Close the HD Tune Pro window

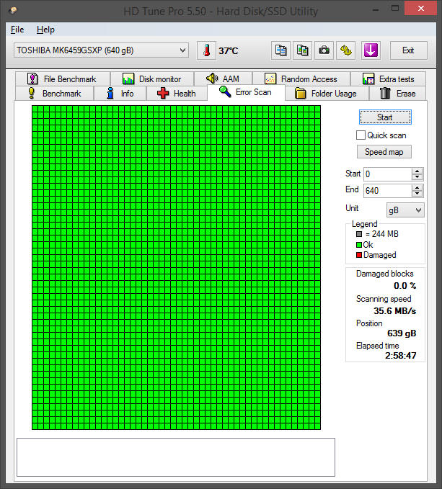click(421, 9)
